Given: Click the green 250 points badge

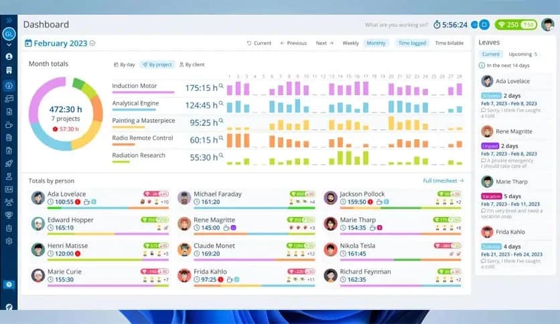Looking at the screenshot, I should (x=510, y=25).
